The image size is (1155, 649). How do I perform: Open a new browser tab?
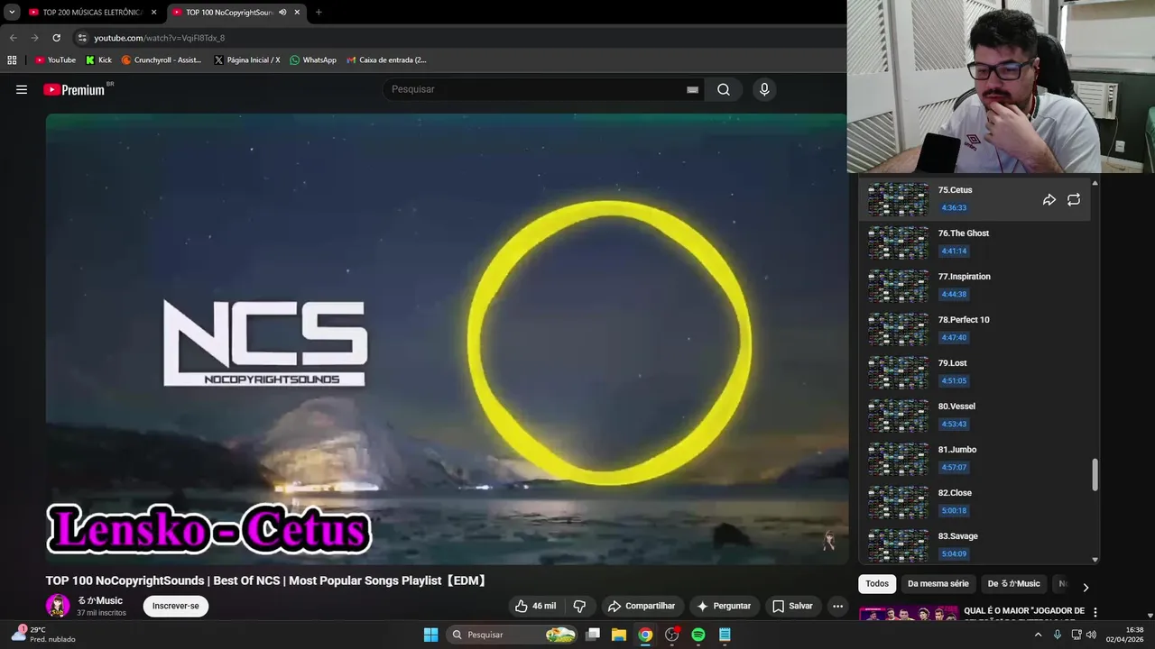point(319,13)
